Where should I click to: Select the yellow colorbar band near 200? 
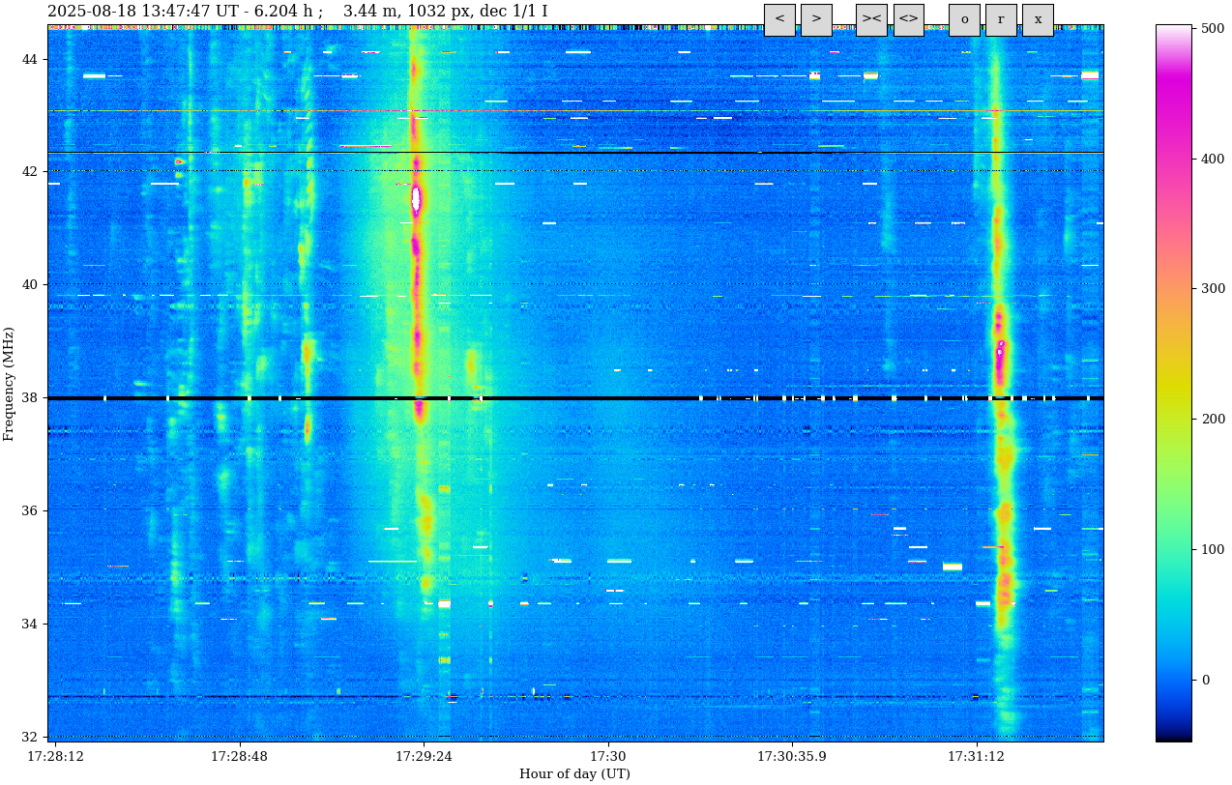click(1173, 419)
